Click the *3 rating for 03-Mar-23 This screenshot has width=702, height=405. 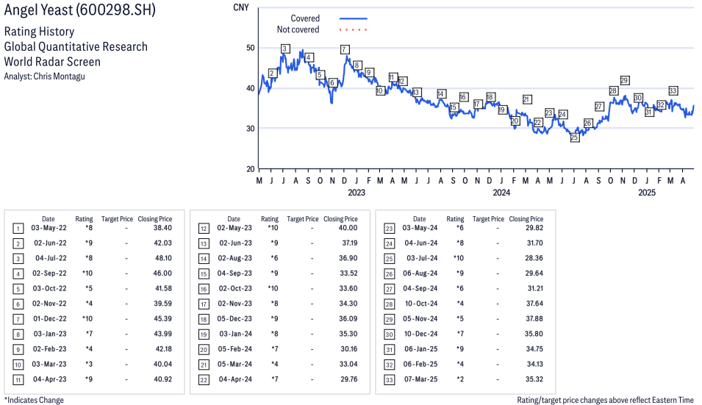click(x=89, y=365)
